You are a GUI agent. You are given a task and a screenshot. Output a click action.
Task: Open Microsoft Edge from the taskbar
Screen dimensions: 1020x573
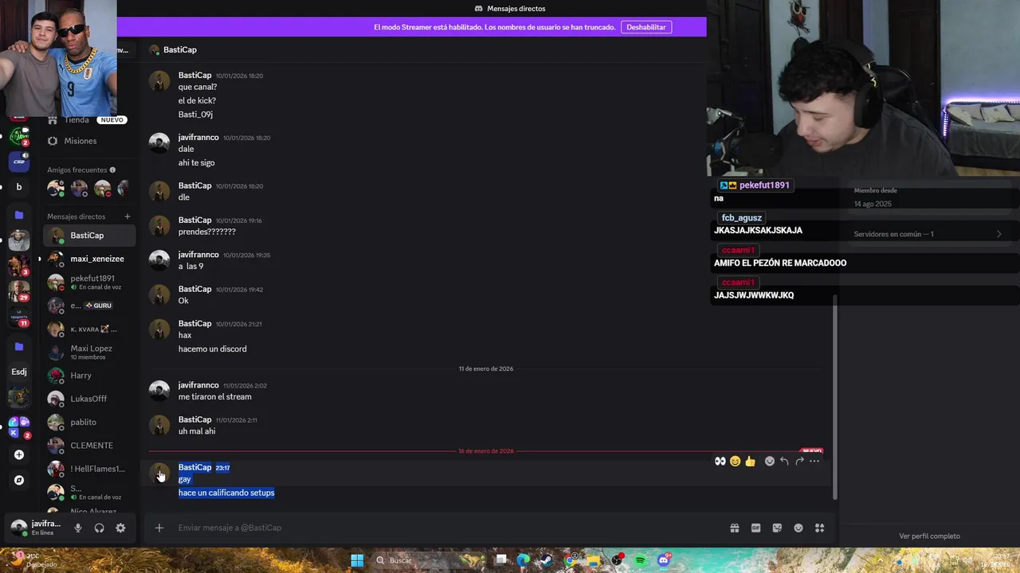click(x=523, y=560)
